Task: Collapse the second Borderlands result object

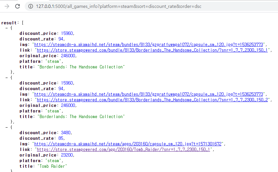Action: [7, 78]
